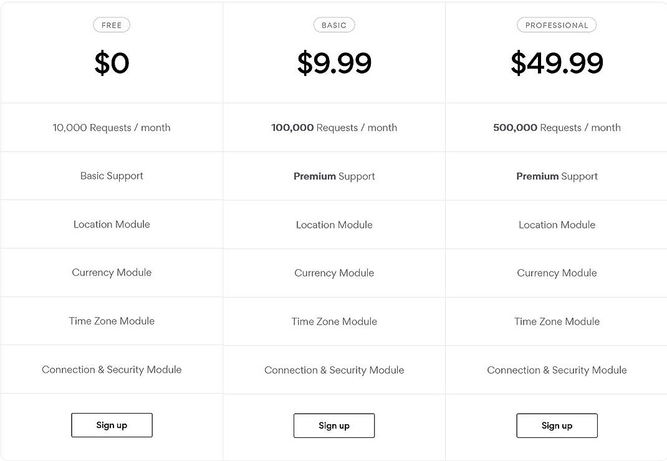Click the $0 price label
This screenshot has width=667, height=461.
(x=112, y=63)
